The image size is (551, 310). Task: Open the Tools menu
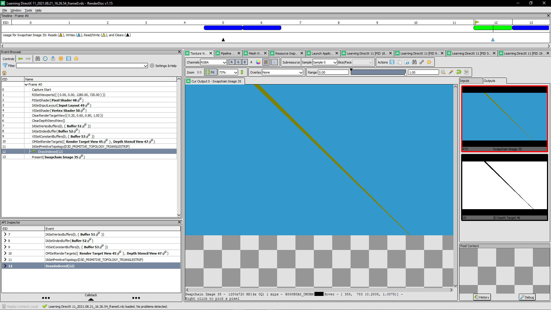pyautogui.click(x=28, y=10)
